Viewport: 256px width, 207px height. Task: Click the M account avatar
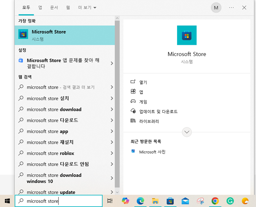[x=216, y=8]
